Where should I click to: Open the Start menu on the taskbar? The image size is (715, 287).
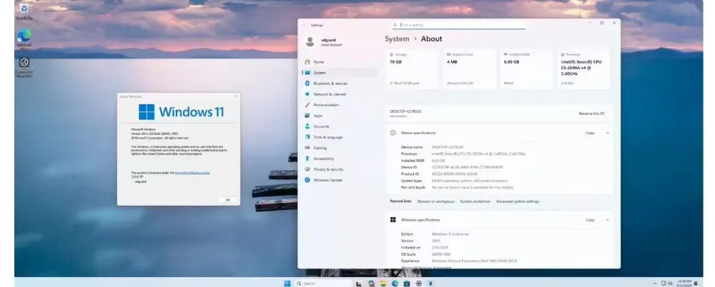[x=287, y=283]
